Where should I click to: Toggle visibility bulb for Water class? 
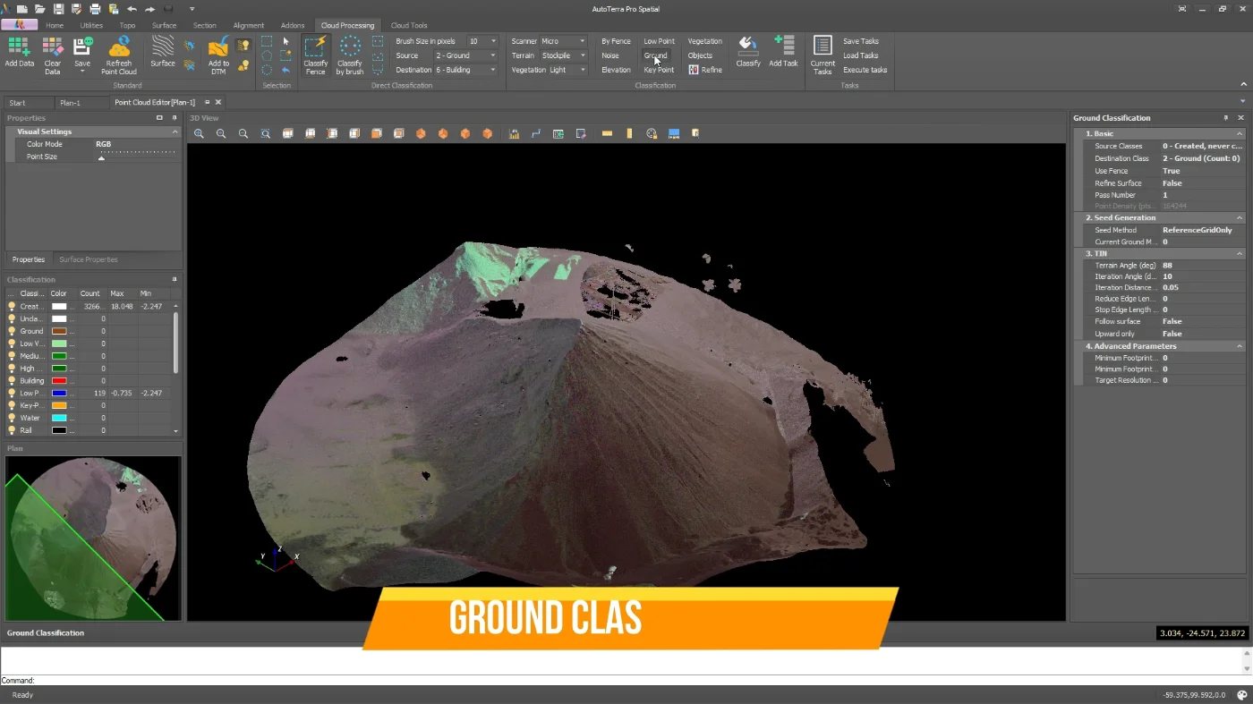click(12, 418)
